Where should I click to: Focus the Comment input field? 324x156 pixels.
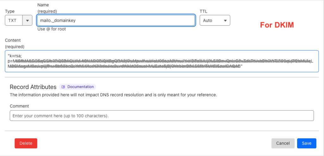click(161, 116)
